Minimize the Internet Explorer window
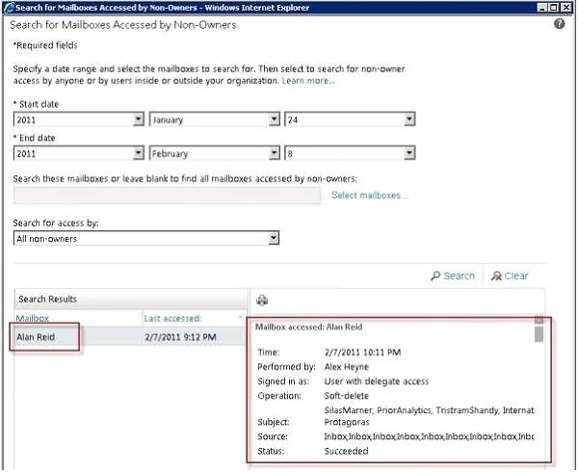Image resolution: width=578 pixels, height=472 pixels. point(542,7)
